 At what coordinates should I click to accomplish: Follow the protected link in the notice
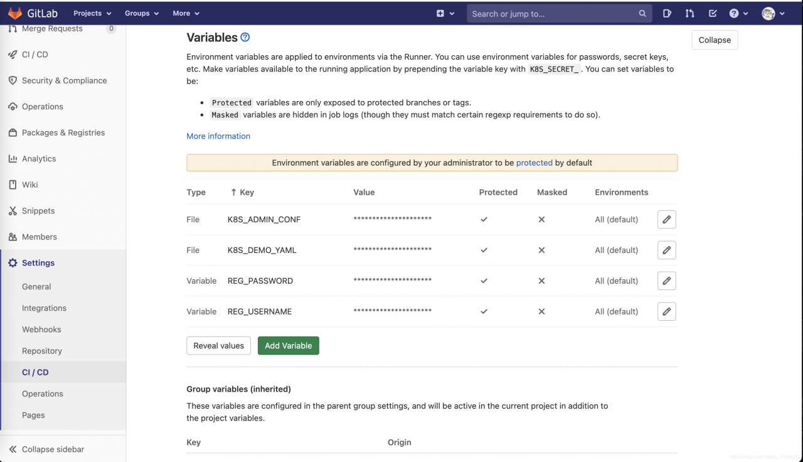[534, 163]
